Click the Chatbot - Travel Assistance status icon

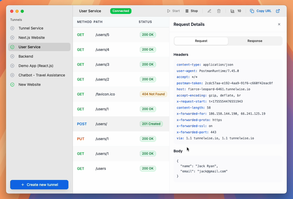pyautogui.click(x=12, y=75)
